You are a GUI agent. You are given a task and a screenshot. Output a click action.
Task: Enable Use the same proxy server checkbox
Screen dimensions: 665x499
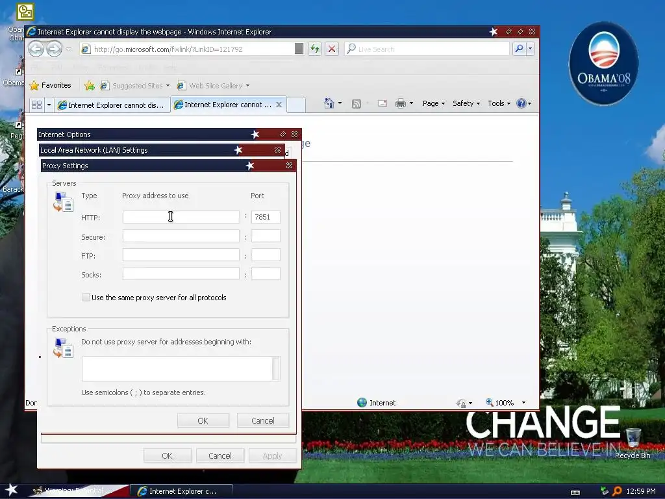[x=86, y=298]
